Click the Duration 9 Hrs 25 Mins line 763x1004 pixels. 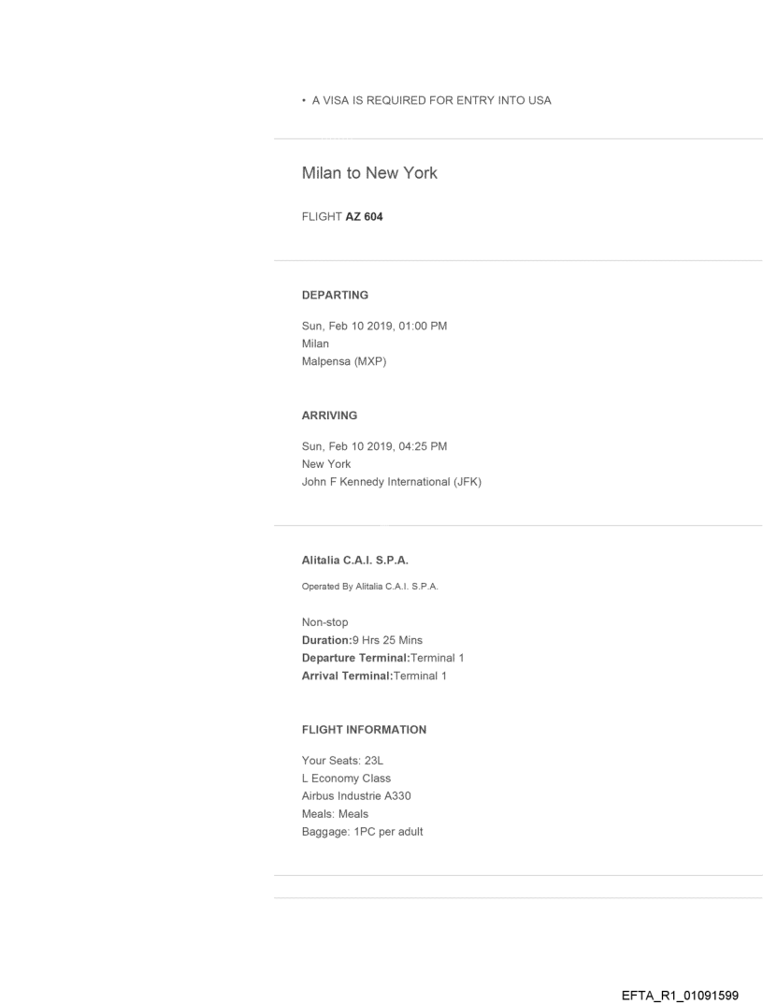coord(362,640)
